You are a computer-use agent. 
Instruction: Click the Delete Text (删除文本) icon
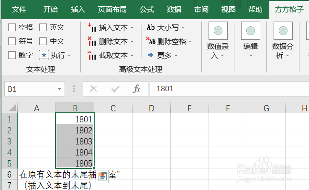(92, 41)
